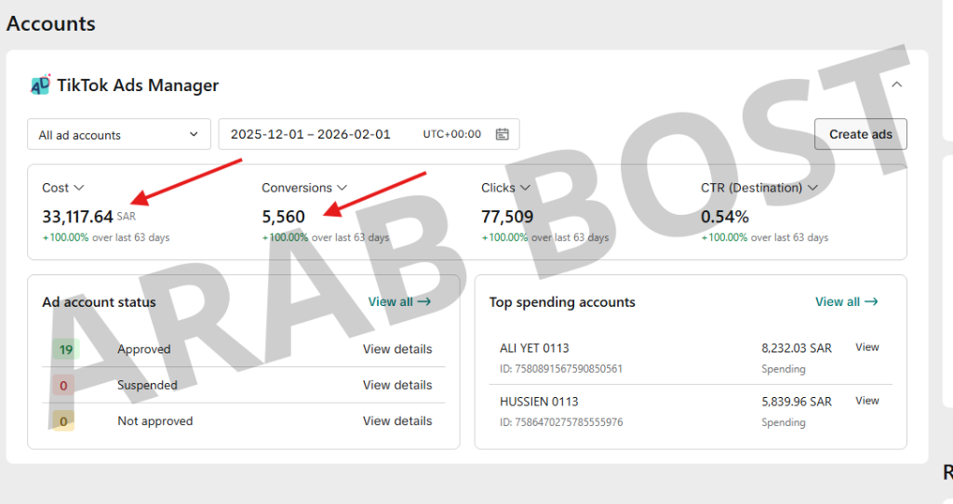Click the HUSSIEN 0113 account name
This screenshot has height=504, width=953.
click(539, 402)
